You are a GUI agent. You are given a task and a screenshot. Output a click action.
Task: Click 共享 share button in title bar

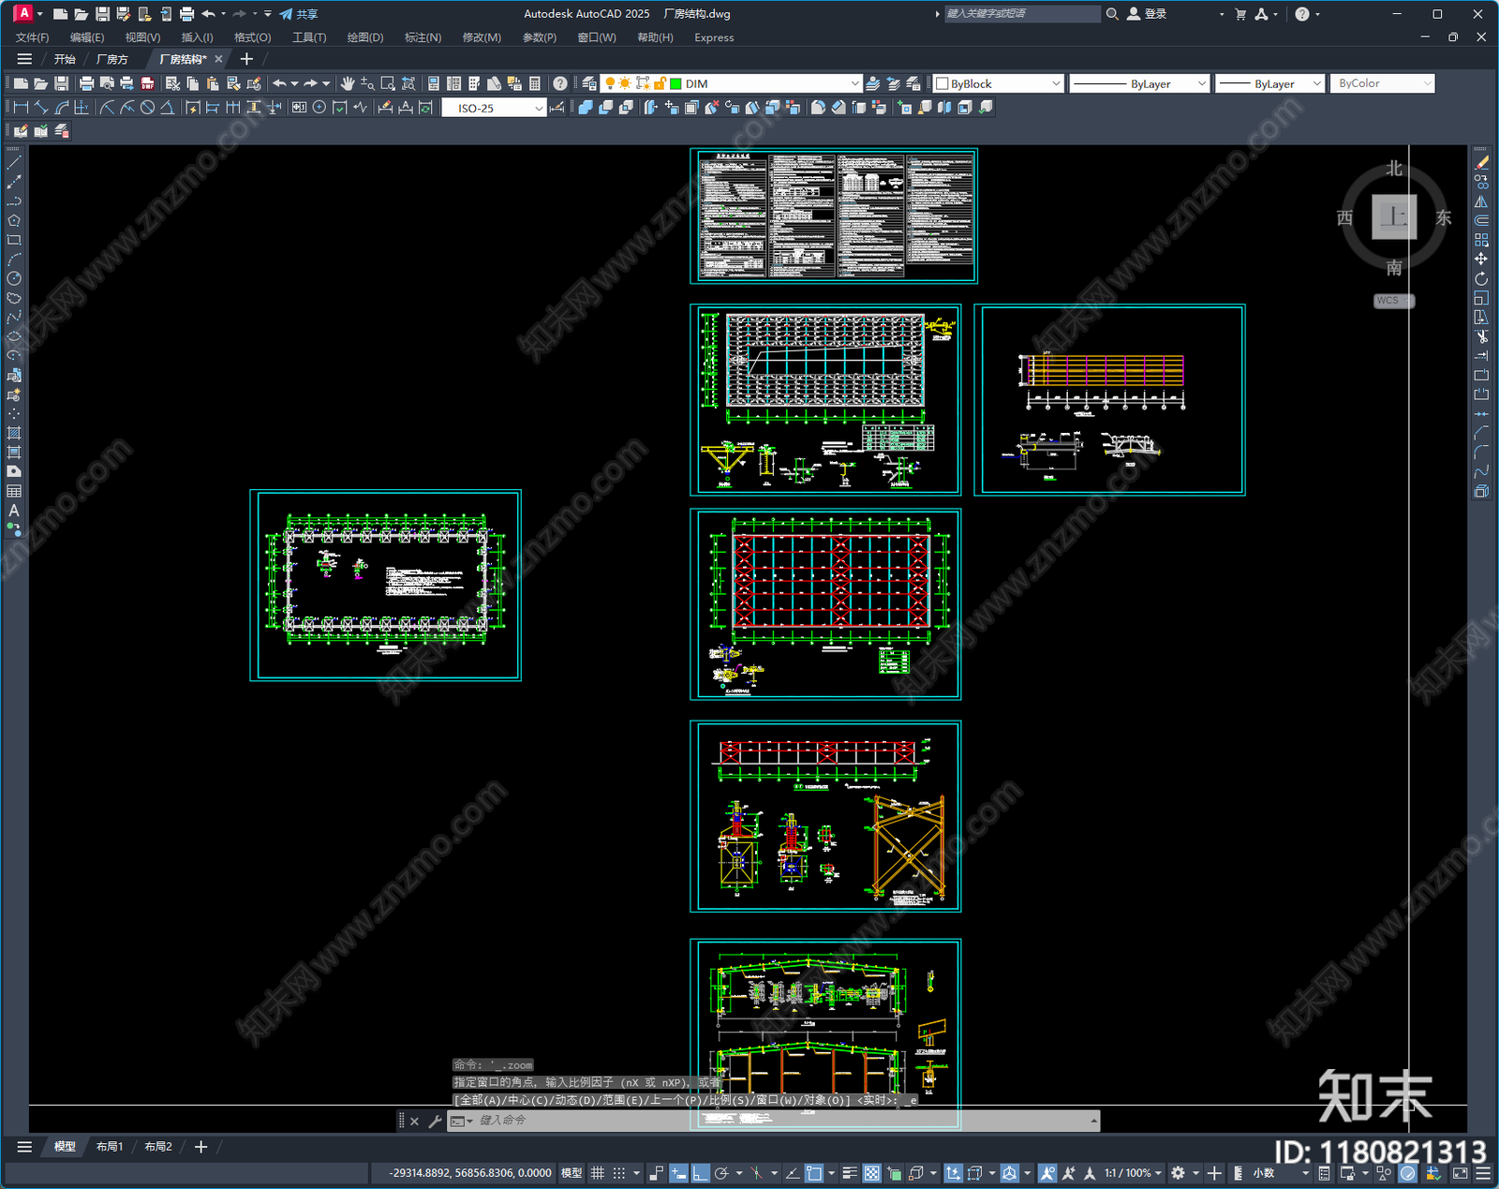(x=299, y=14)
